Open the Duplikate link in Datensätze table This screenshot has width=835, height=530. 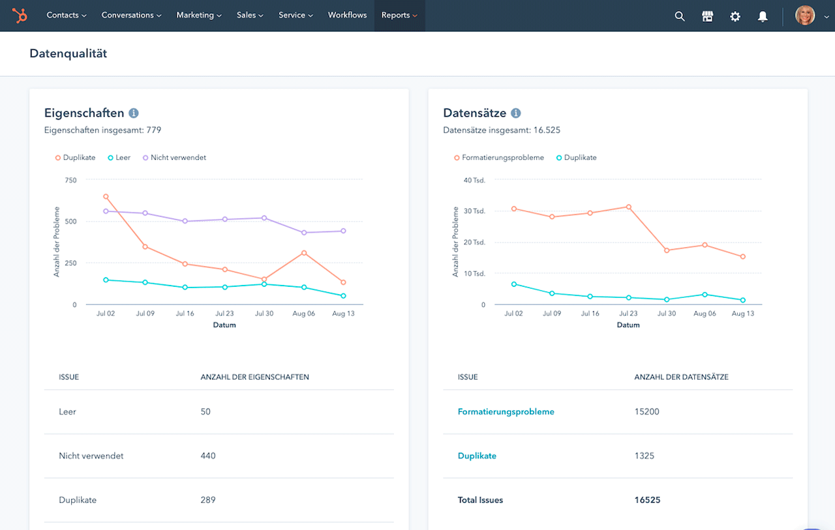(x=477, y=456)
